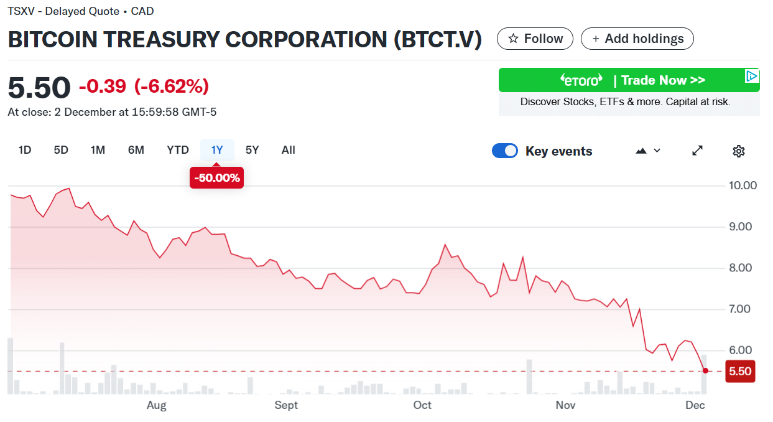Select the 5Y time range
This screenshot has height=422, width=773.
click(x=252, y=150)
